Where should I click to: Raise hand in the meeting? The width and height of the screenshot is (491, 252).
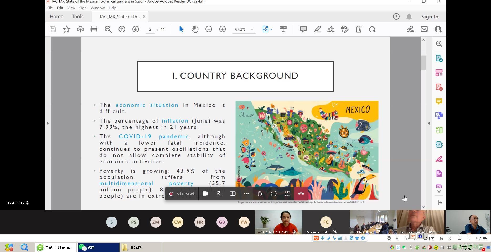coord(260,194)
